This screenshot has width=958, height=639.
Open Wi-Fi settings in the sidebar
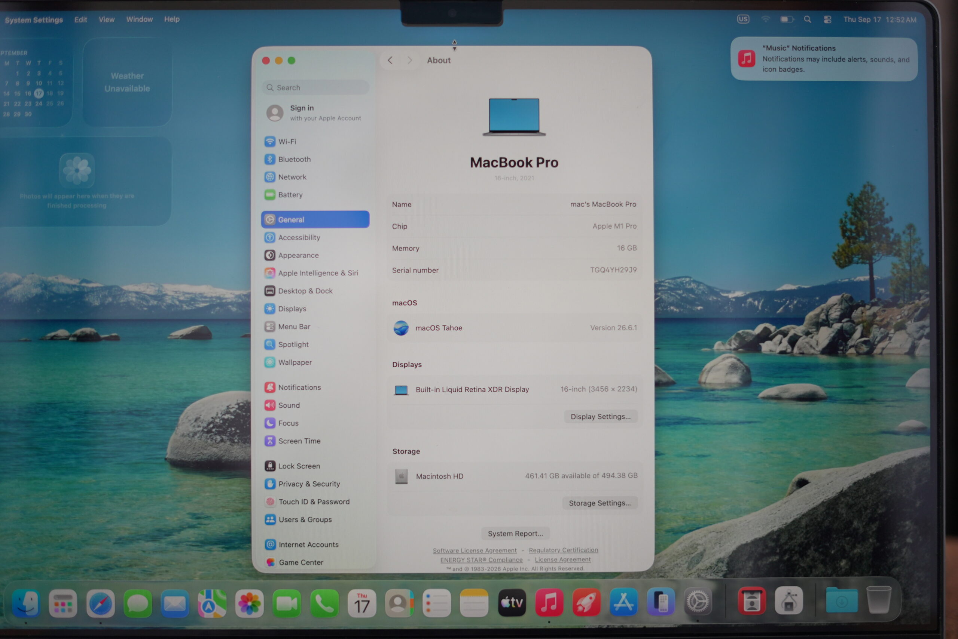tap(315, 141)
